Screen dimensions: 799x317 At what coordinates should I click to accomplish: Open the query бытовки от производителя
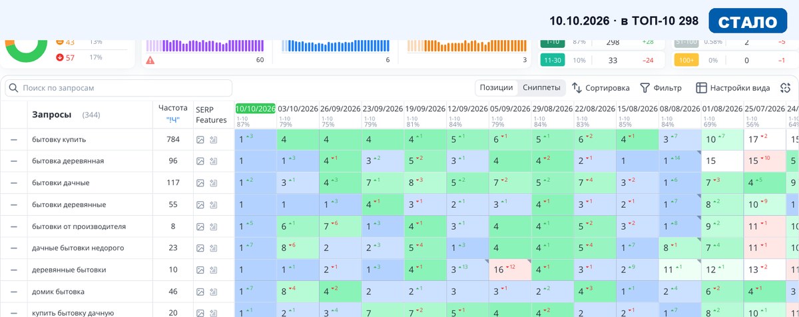coord(79,226)
